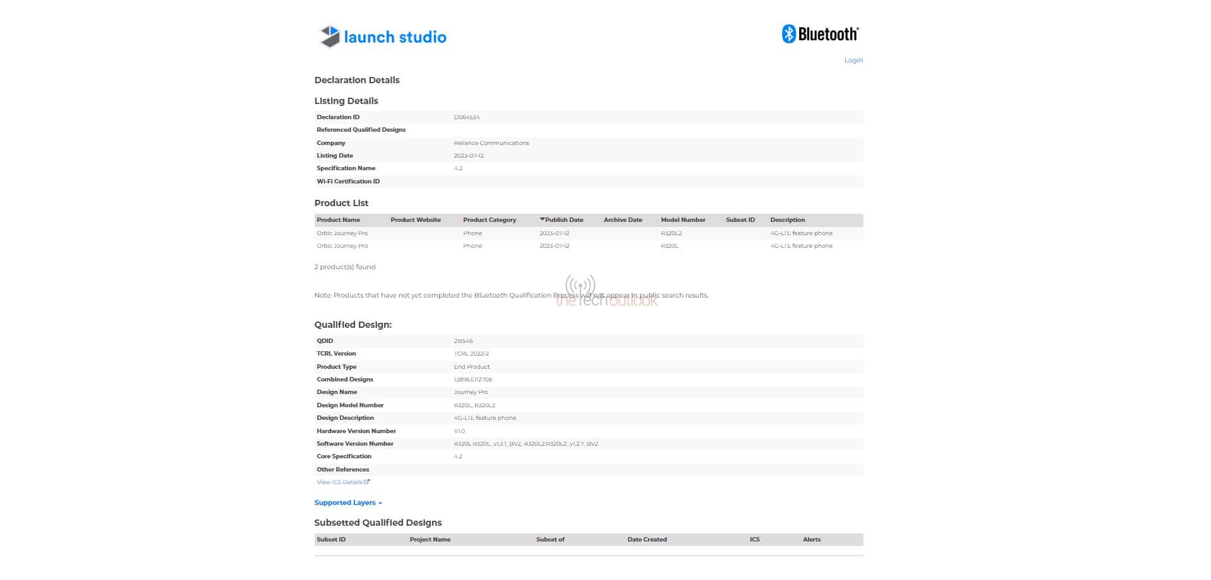Click the Other References label
Image resolution: width=1211 pixels, height=580 pixels.
(342, 470)
